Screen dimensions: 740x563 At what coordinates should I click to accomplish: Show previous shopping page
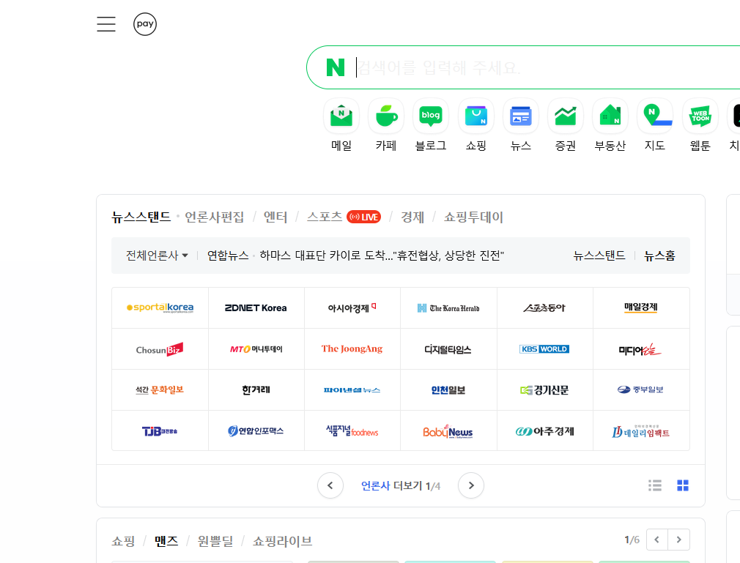coord(657,540)
